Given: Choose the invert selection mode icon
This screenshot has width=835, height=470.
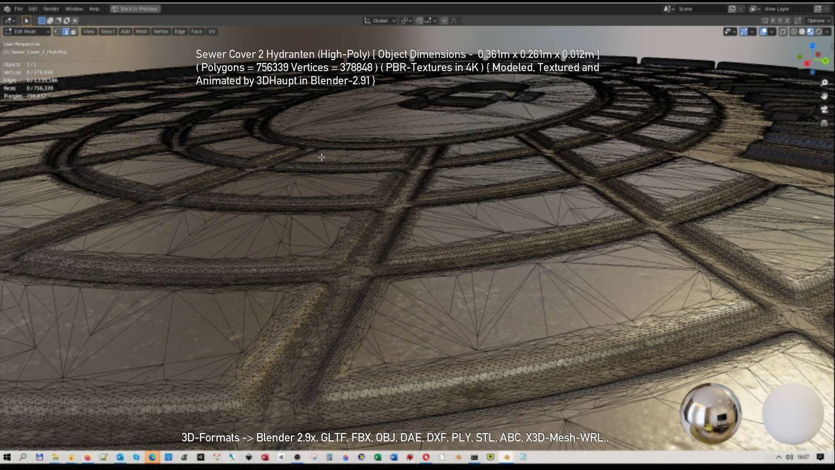Looking at the screenshot, I should point(67,20).
